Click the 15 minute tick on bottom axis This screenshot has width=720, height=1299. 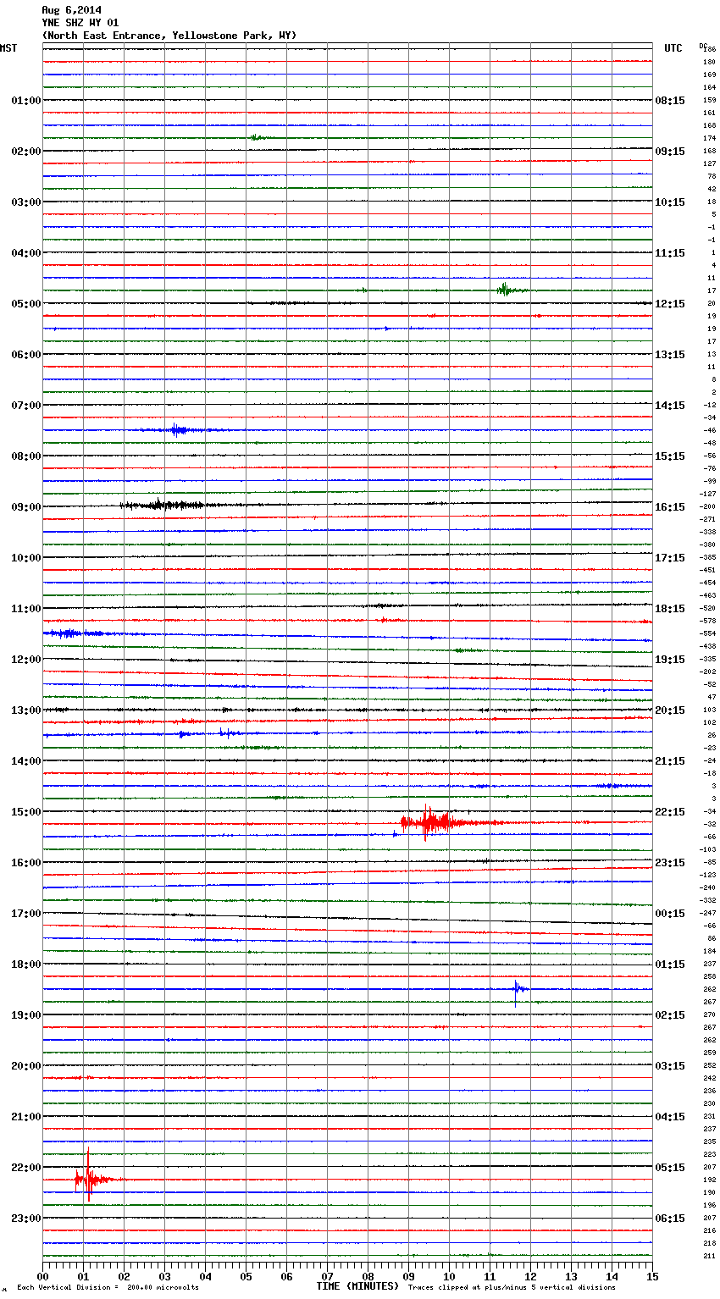coord(651,1276)
